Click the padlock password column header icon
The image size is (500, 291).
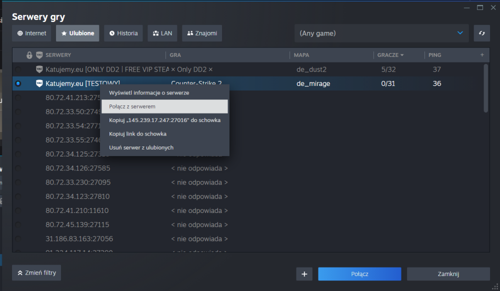click(29, 55)
